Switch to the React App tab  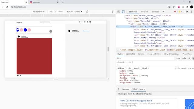click(x=14, y=2)
